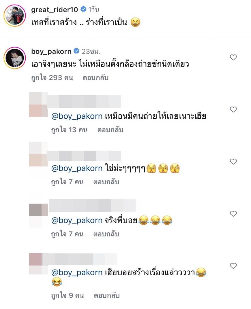Click the verified badge beside great_rider10

coord(84,9)
